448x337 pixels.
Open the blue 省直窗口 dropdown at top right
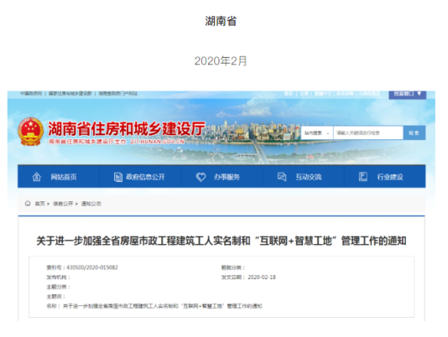pos(407,94)
